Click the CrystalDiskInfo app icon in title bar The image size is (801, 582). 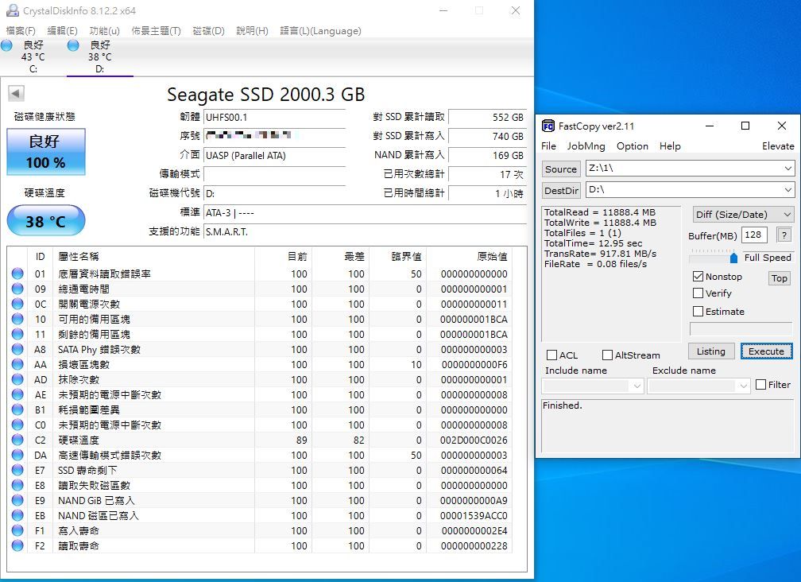[12, 10]
